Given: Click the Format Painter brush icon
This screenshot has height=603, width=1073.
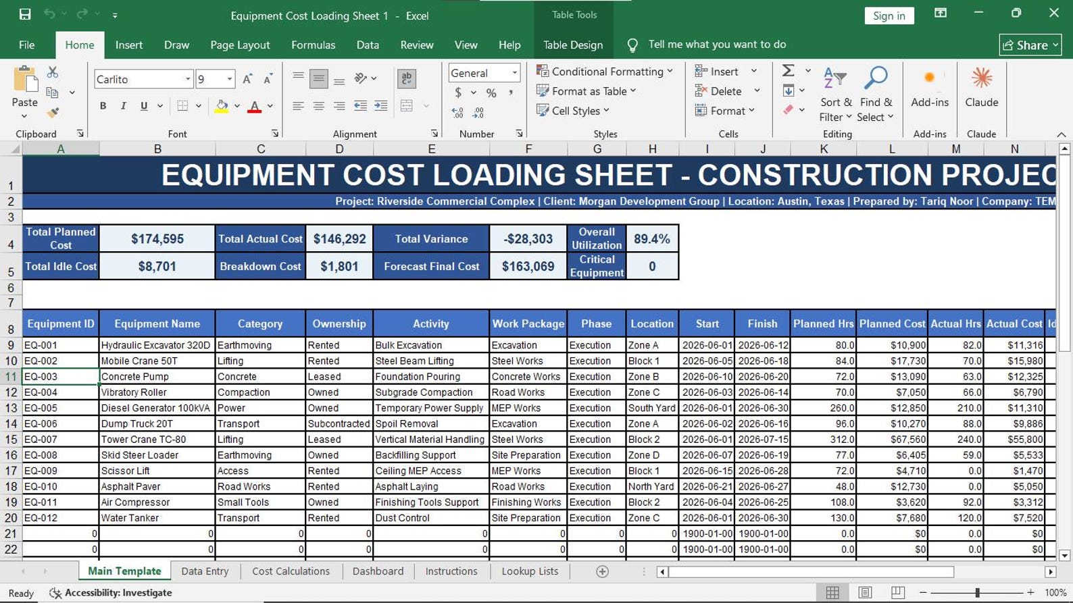Looking at the screenshot, I should (x=53, y=113).
